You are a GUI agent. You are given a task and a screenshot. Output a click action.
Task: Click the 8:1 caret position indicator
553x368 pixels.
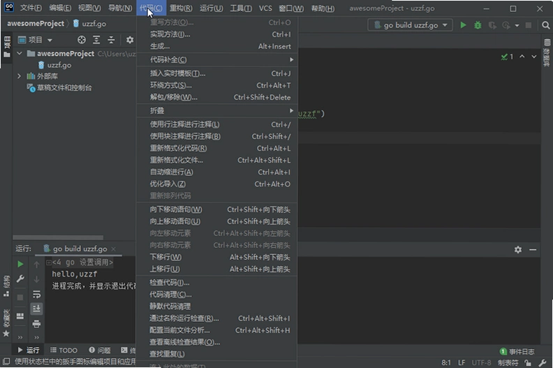445,362
